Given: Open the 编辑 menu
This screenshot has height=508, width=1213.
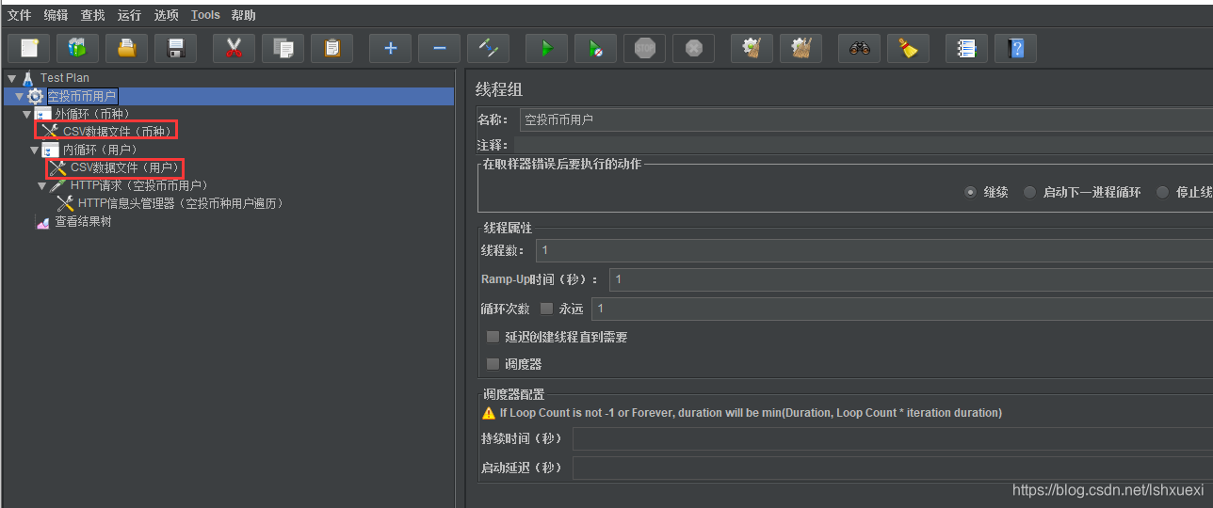Looking at the screenshot, I should [56, 15].
